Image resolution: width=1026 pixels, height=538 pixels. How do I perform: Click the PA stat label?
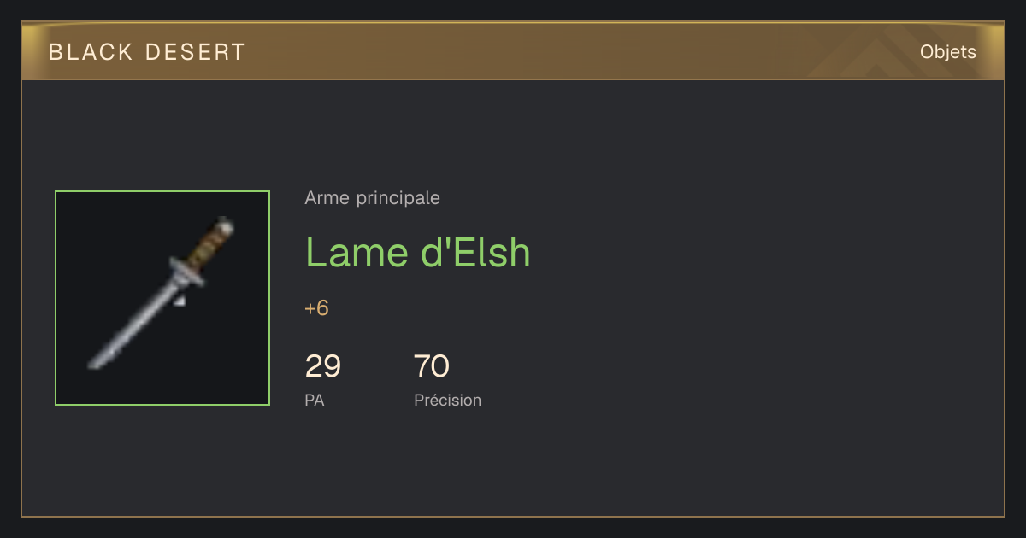(315, 400)
